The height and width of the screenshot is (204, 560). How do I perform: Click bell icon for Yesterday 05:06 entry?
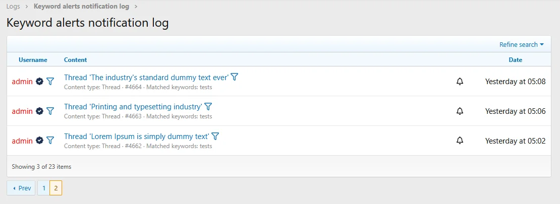(460, 111)
